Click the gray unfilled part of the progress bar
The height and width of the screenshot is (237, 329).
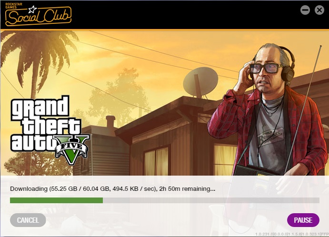[x=211, y=200]
